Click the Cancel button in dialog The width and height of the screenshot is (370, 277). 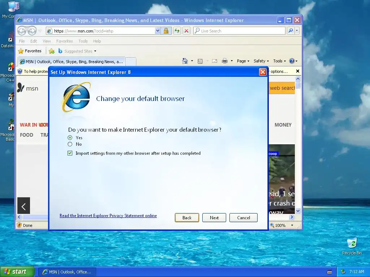pos(243,217)
